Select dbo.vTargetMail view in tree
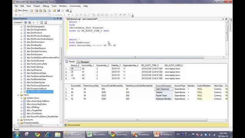Viewport: 245px width, 138px height. (x=34, y=110)
